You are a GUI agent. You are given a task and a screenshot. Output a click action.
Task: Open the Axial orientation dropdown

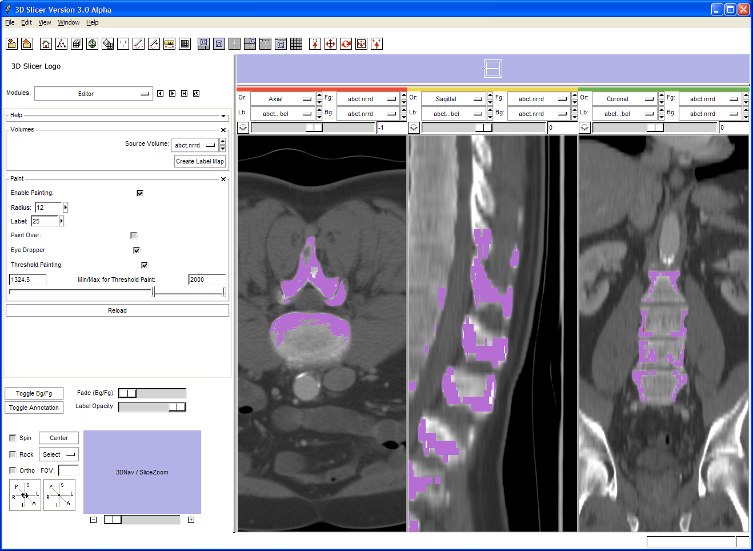(282, 99)
